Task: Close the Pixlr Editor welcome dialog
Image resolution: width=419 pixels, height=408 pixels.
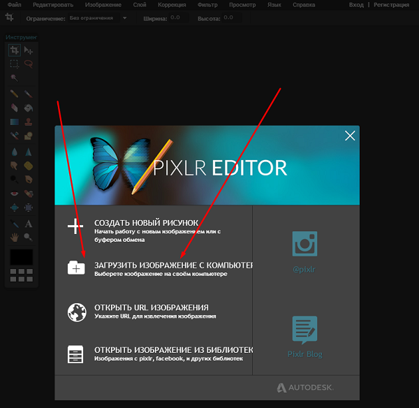Action: pyautogui.click(x=350, y=136)
